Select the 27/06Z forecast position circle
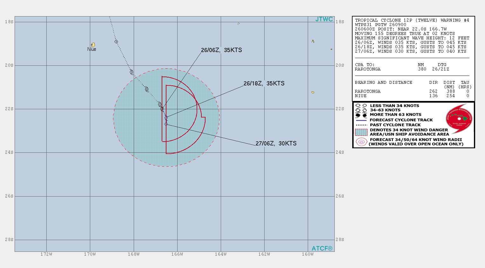 166,124
